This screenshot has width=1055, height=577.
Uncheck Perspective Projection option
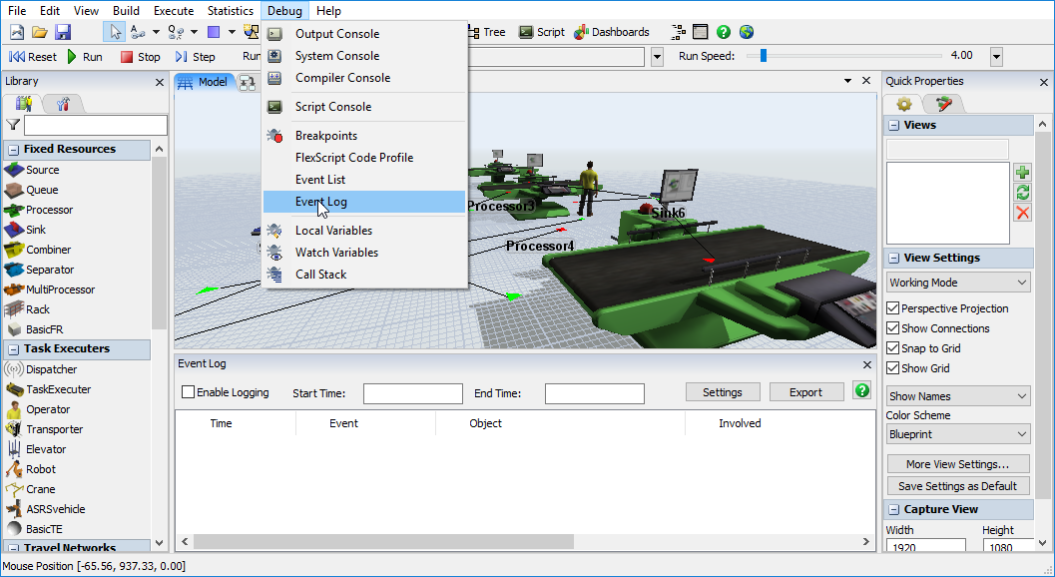[893, 308]
